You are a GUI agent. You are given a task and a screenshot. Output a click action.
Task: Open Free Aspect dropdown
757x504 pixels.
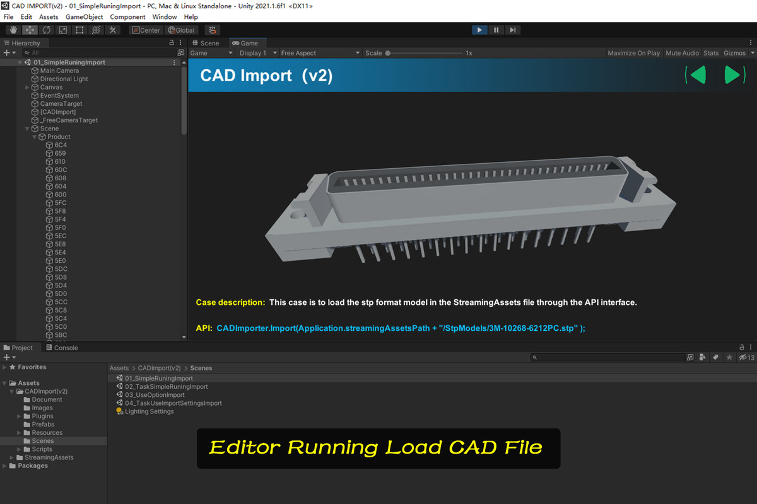320,53
